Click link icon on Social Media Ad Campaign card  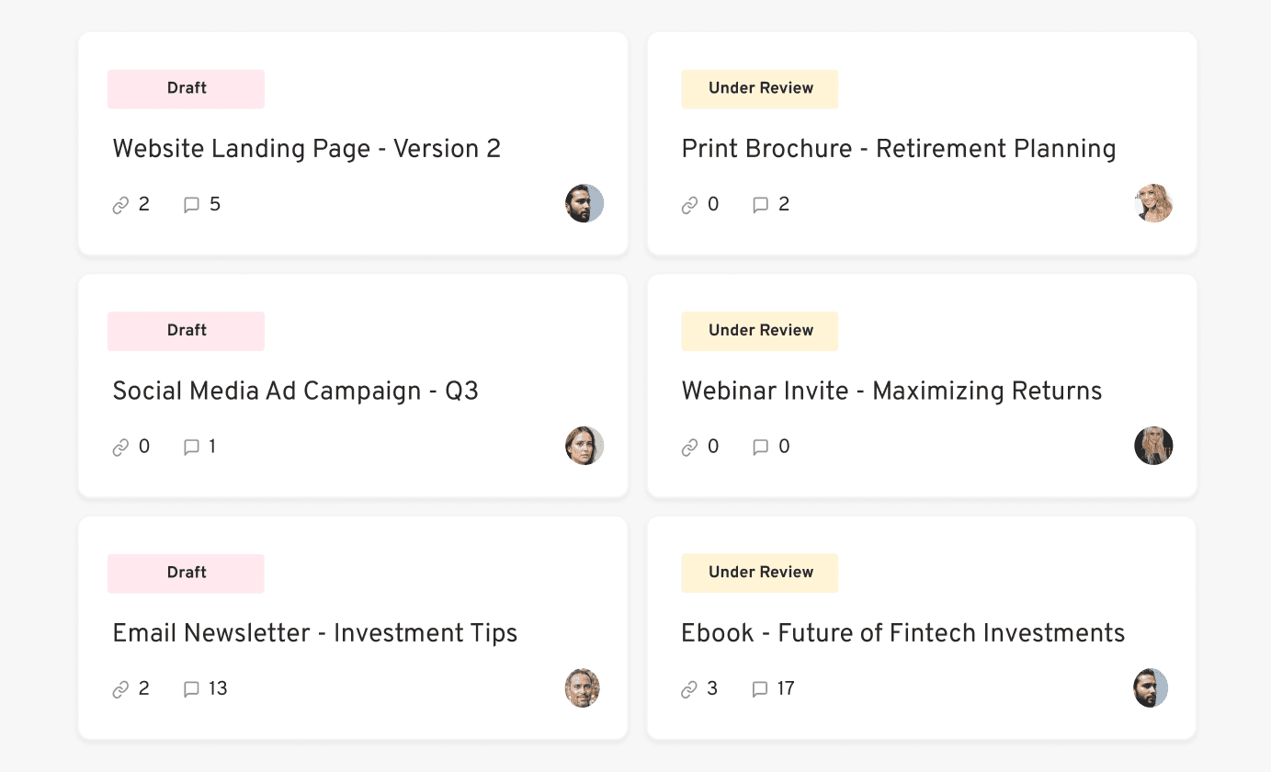(x=119, y=447)
